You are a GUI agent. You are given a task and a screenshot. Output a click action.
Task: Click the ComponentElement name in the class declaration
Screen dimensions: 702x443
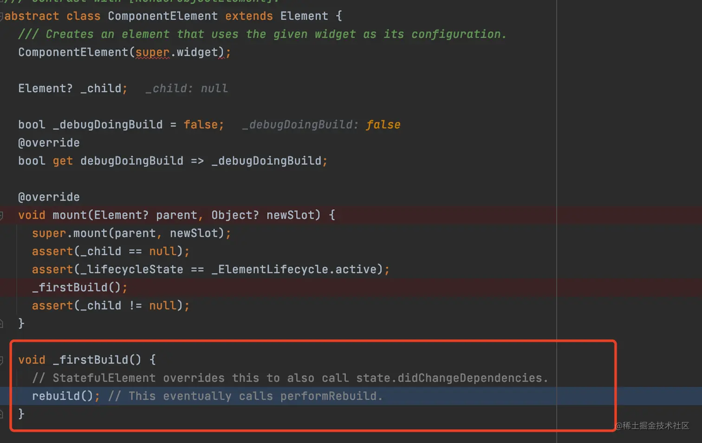[162, 16]
